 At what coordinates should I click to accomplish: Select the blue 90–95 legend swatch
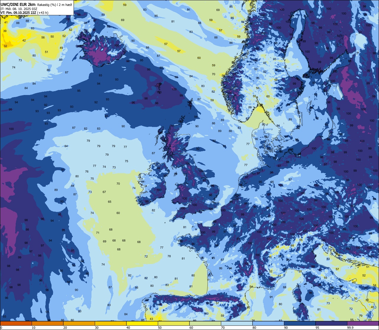tap(300, 323)
